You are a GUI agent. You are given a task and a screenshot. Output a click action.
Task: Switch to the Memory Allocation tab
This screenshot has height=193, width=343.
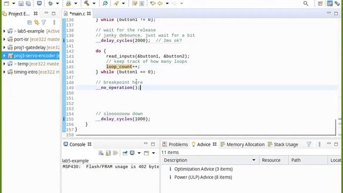coord(242,144)
